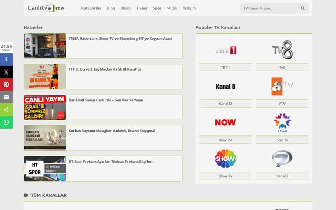Open the Kurban Bayramı Mesajları headline
Viewport: 336px width, 210px height.
(x=112, y=131)
